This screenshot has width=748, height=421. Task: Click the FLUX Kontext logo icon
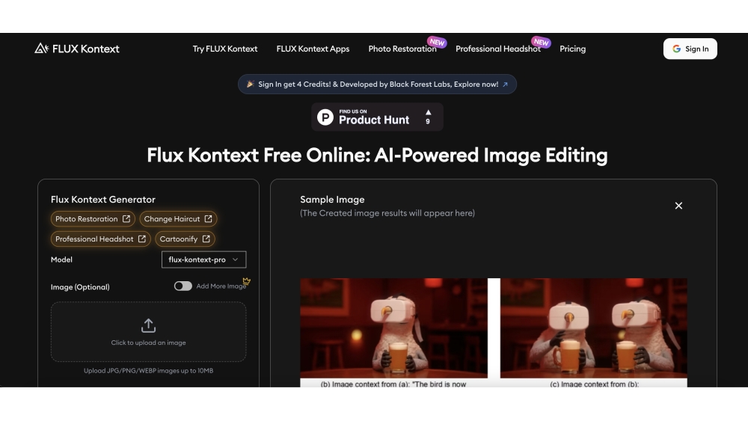[41, 49]
